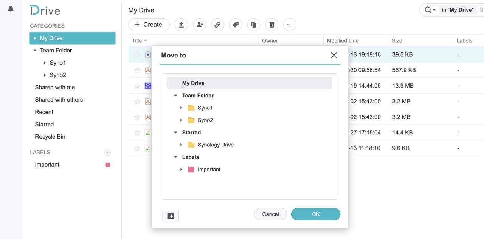Open the more actions ellipsis menu
Screen dimensions: 484x239
coord(290,25)
